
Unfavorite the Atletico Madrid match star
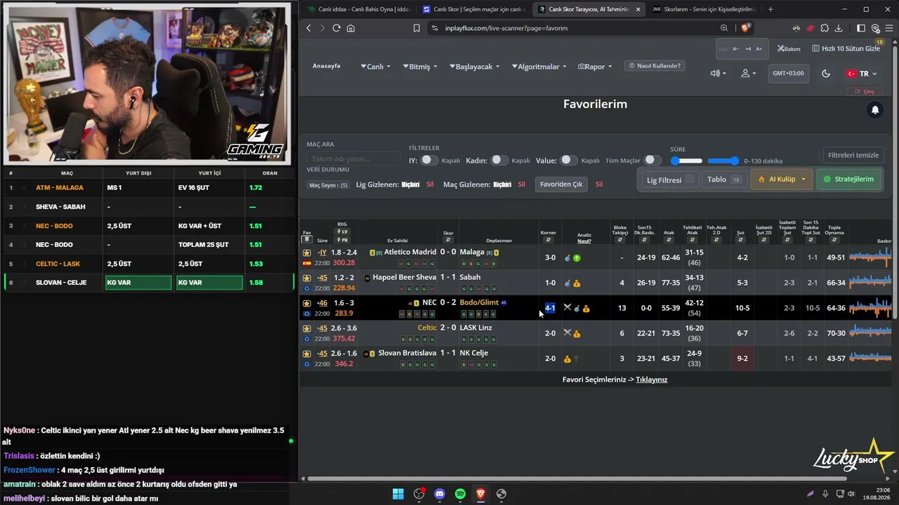307,252
